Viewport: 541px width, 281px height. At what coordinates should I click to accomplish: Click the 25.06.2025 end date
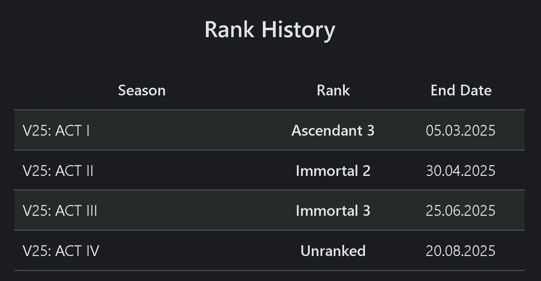[460, 211]
